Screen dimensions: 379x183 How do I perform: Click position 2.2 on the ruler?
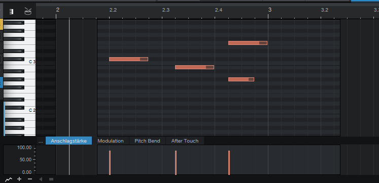tap(113, 10)
